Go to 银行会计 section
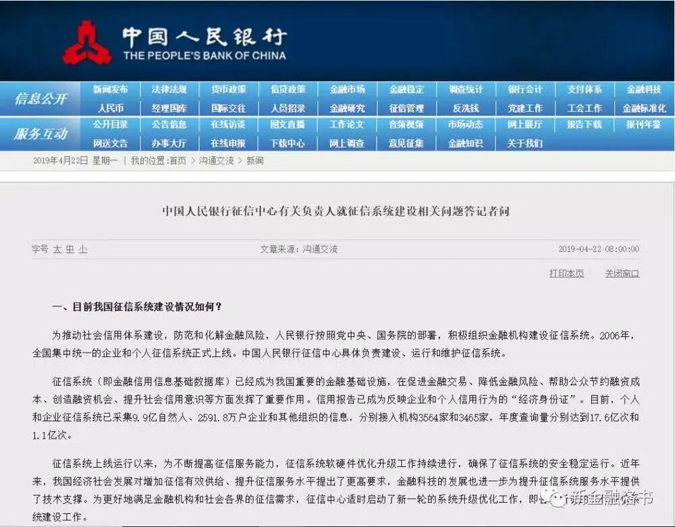This screenshot has height=527, width=675. pos(524,90)
